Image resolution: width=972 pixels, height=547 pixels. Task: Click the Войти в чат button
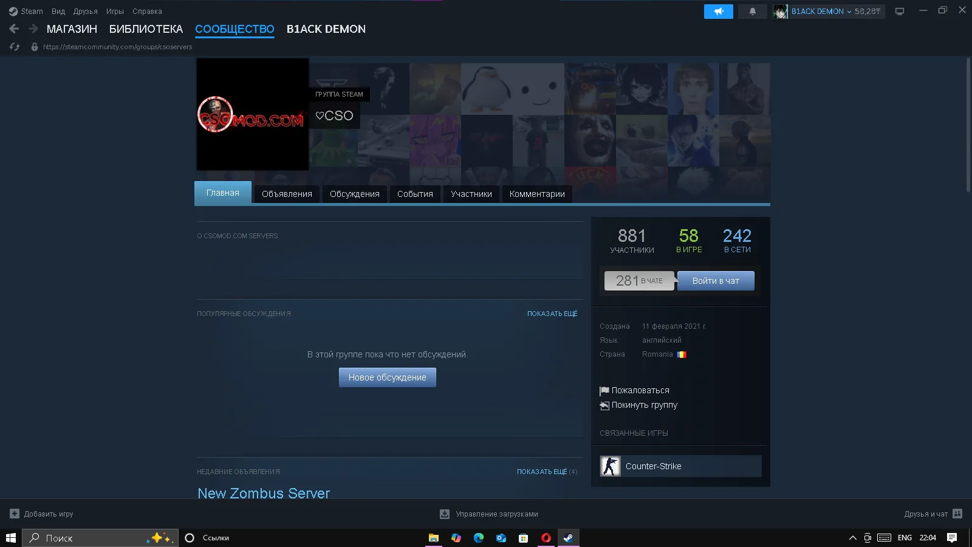point(716,281)
